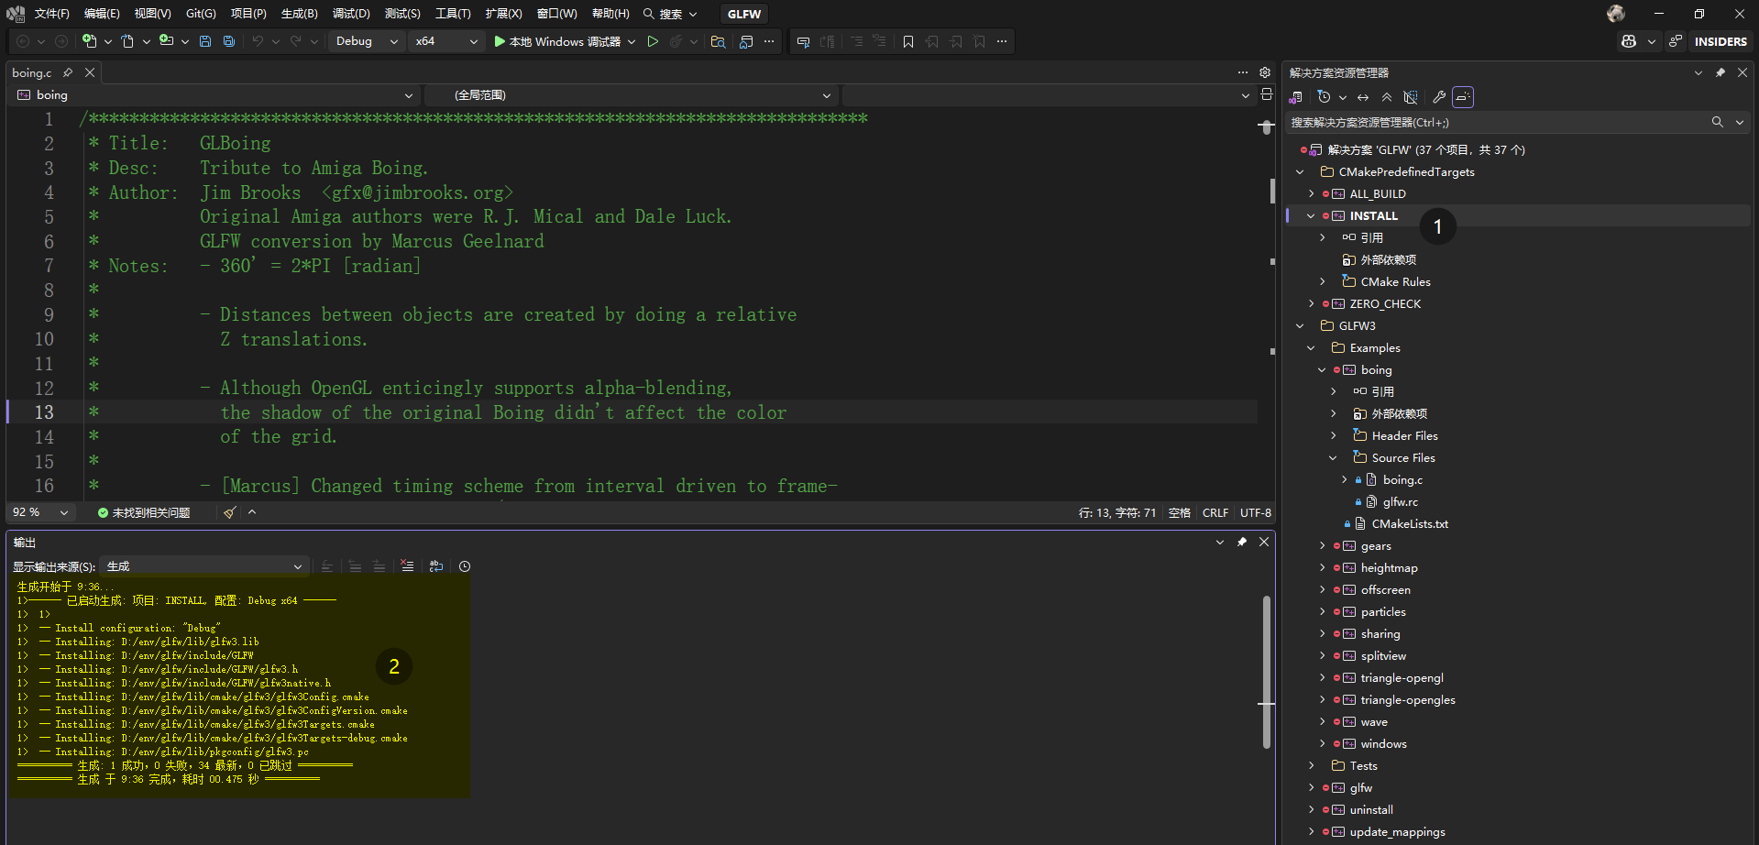The image size is (1759, 845).
Task: Click the Visual Studio logo icon
Action: tap(16, 14)
